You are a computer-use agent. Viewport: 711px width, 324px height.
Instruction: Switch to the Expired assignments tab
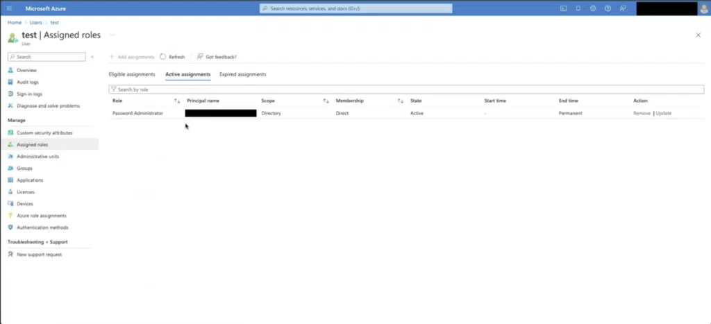pos(242,74)
